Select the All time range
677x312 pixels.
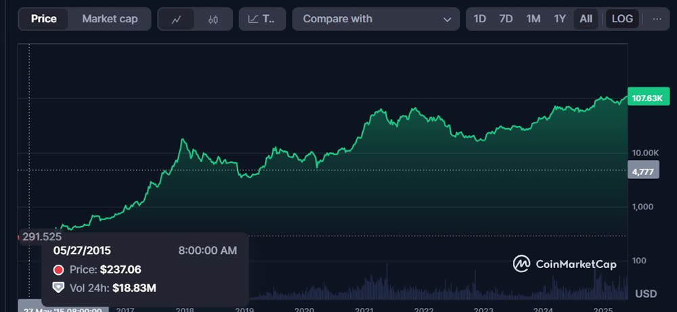pyautogui.click(x=586, y=19)
